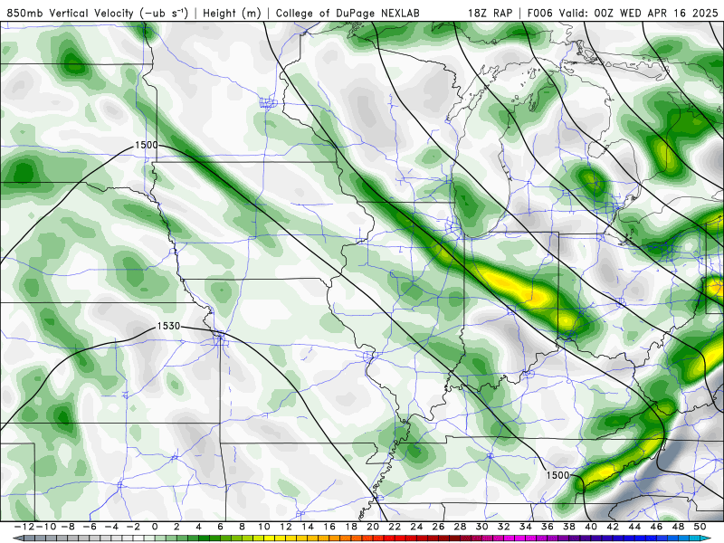The height and width of the screenshot is (543, 724).
Task: Click the 28 value on the color scale
Action: (x=460, y=527)
